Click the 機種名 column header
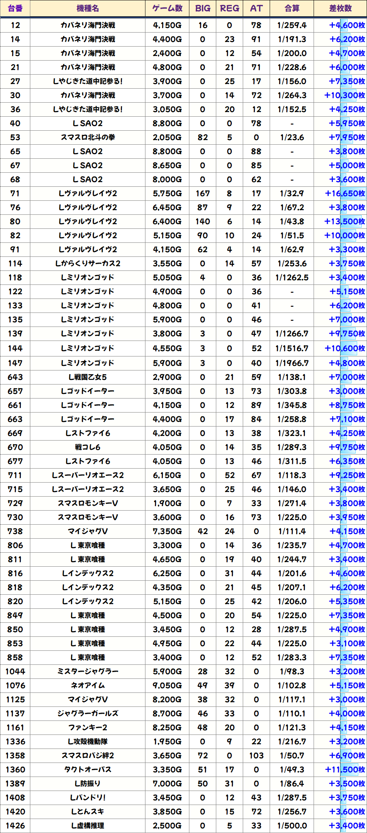This screenshot has height=833, width=367. 87,8
